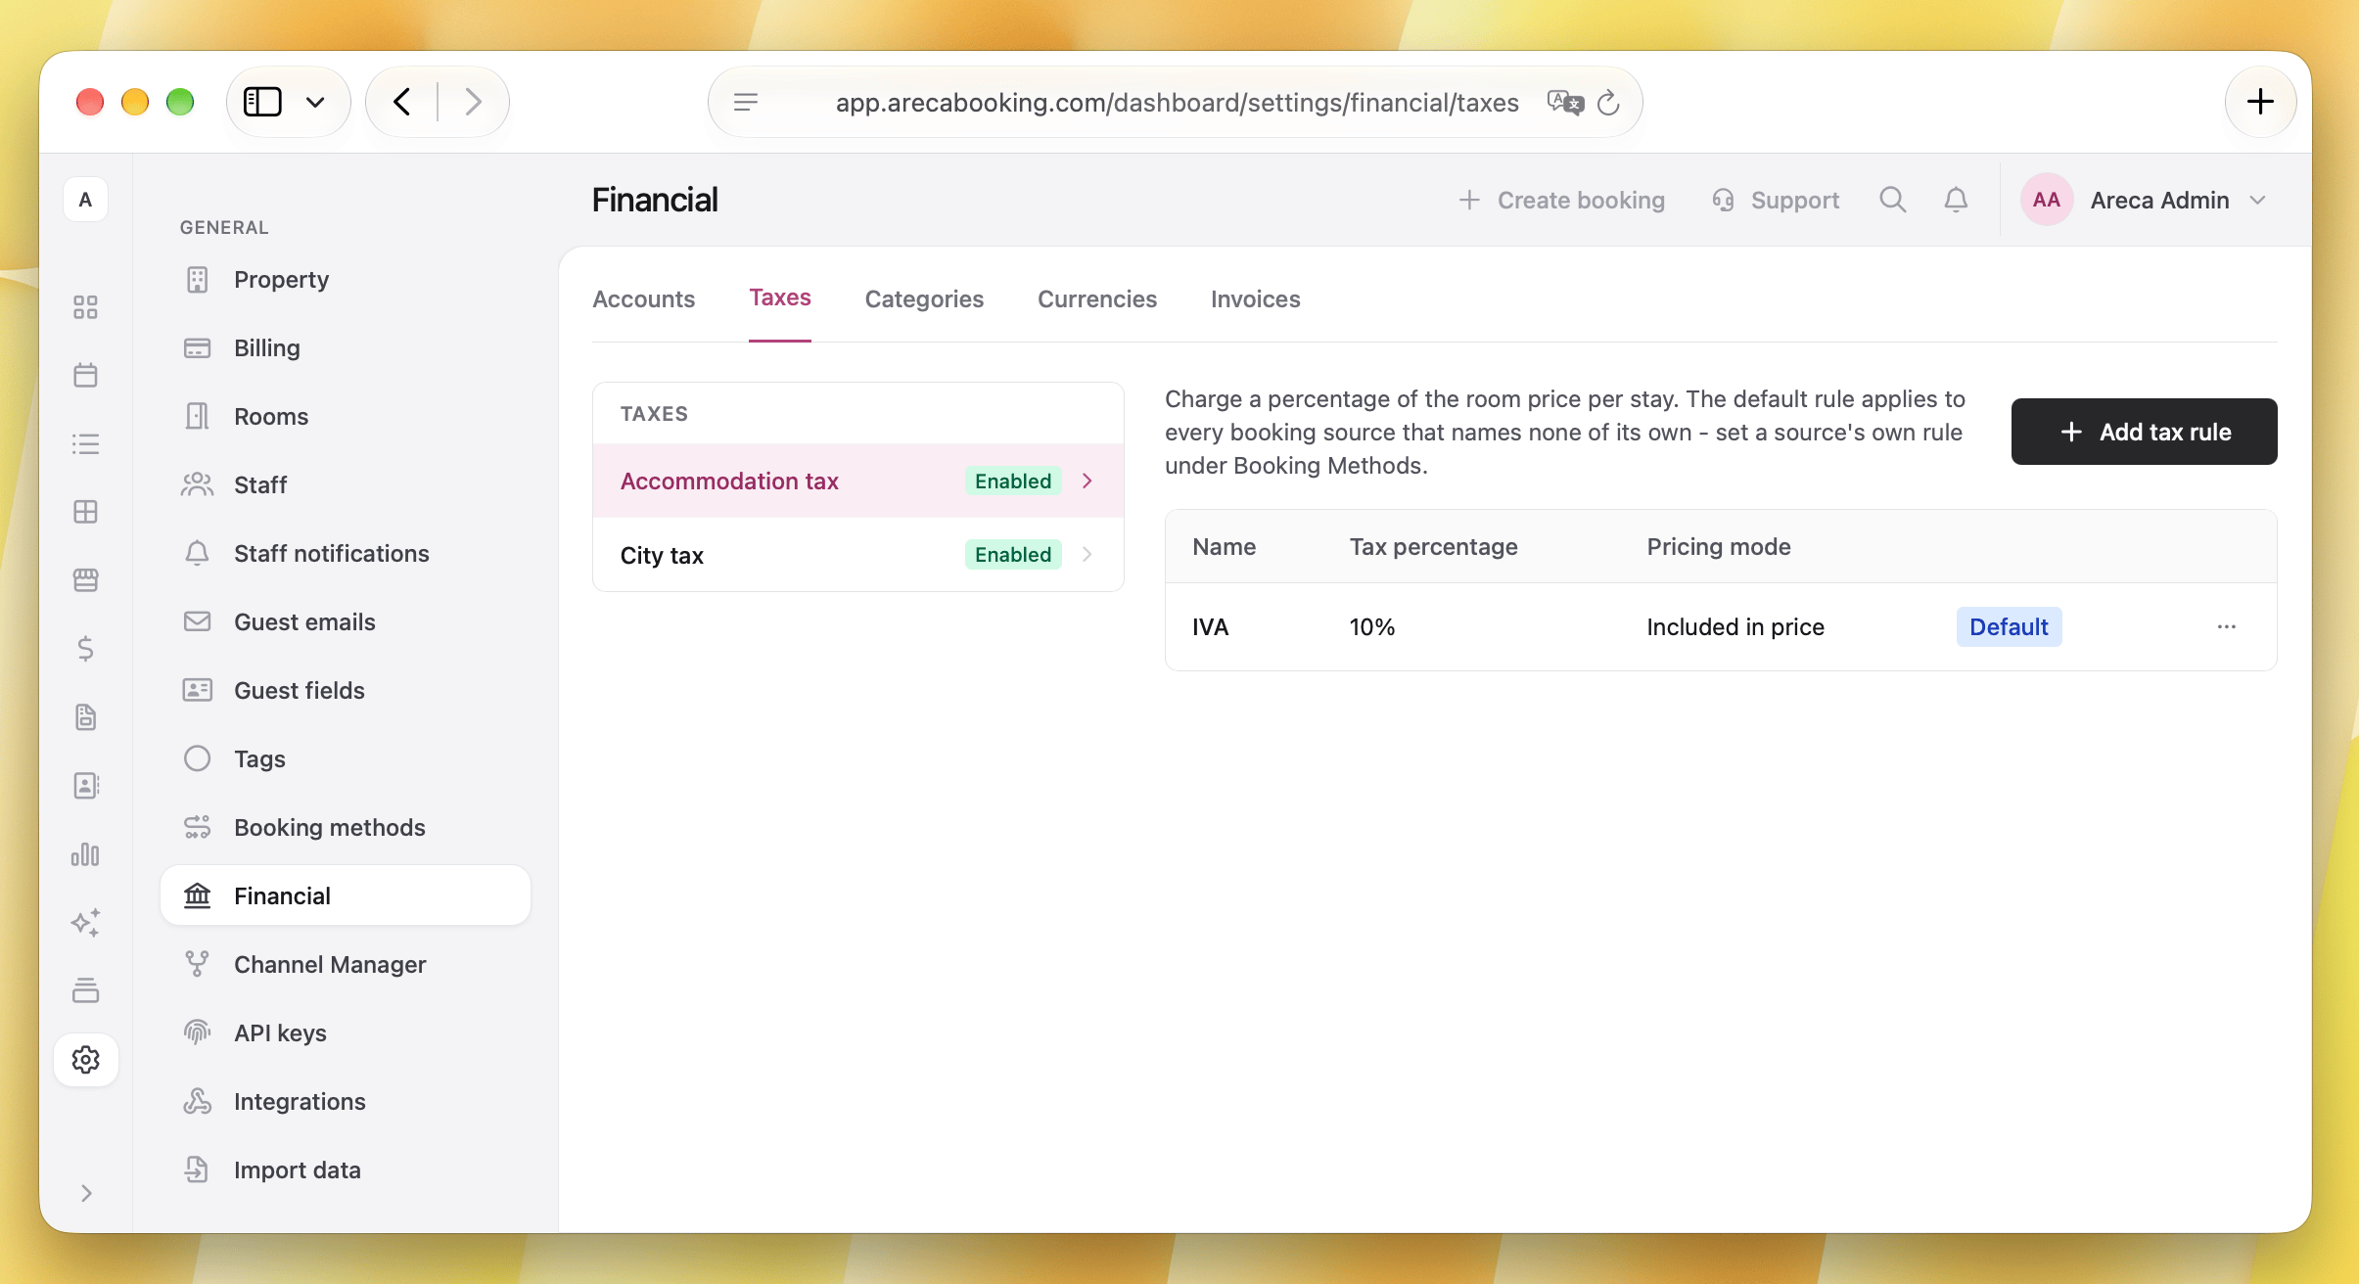2359x1284 pixels.
Task: Expand the left rail with bottom chevron
Action: coord(86,1193)
